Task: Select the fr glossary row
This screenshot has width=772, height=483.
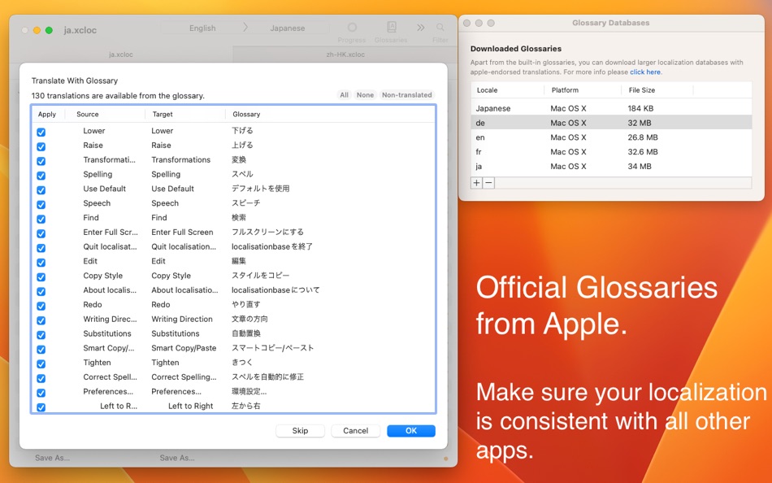Action: point(611,152)
